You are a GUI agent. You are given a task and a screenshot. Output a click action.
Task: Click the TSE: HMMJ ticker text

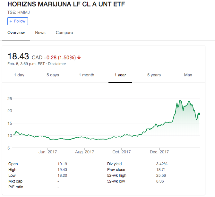17,13
